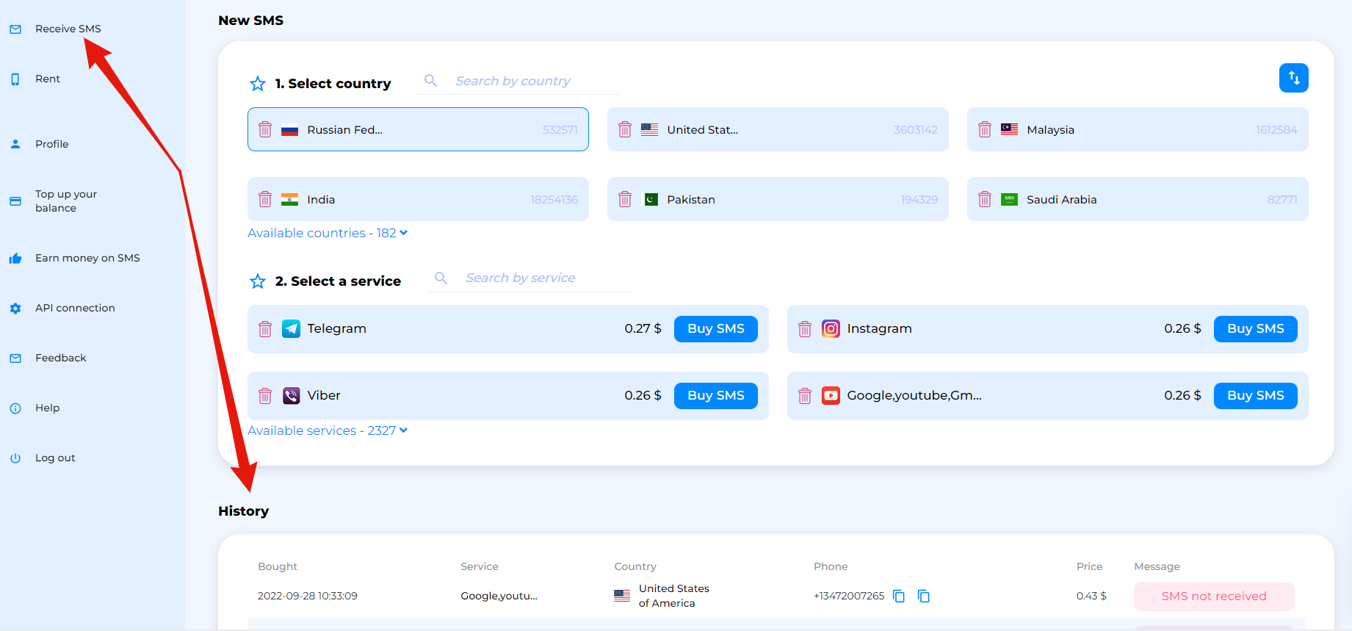The width and height of the screenshot is (1352, 631).
Task: Open Feedback page
Action: point(61,358)
